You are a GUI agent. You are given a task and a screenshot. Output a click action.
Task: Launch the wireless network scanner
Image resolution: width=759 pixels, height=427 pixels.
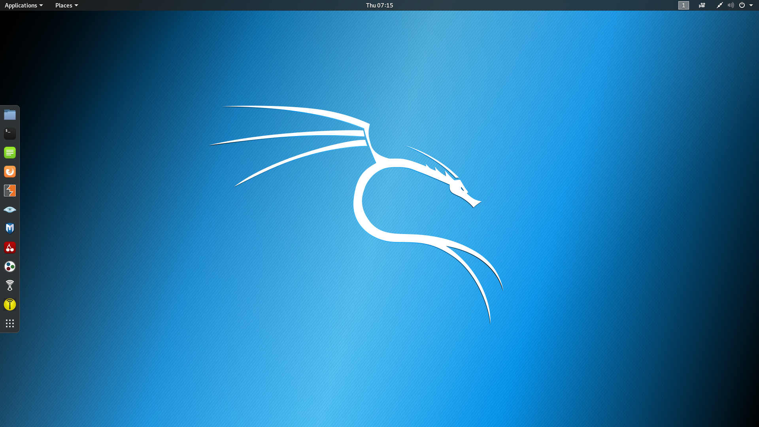coord(9,285)
